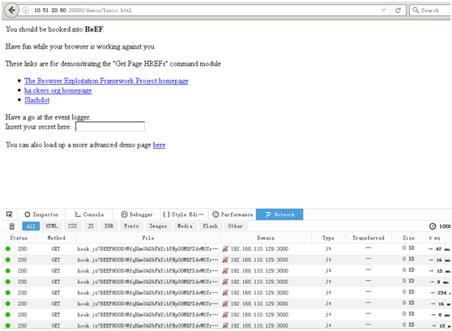452x331 pixels.
Task: Toggle the Images request filter
Action: [x=158, y=226]
